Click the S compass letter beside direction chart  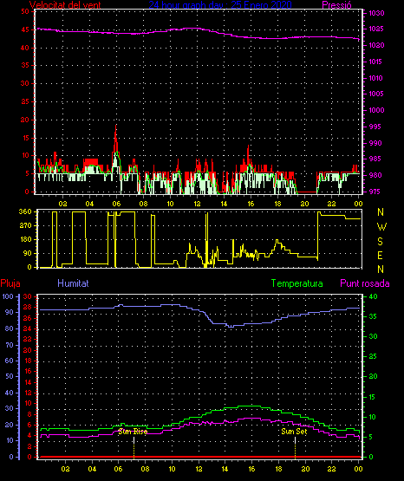coord(380,242)
